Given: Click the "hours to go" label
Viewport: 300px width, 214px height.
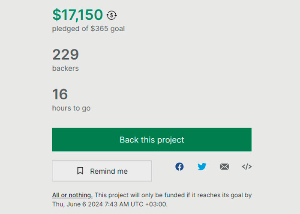Looking at the screenshot, I should (71, 108).
